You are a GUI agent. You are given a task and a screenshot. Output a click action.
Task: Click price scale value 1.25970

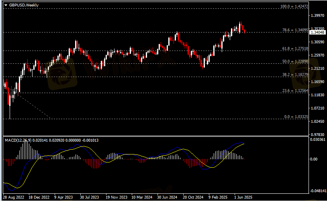click(x=318, y=55)
